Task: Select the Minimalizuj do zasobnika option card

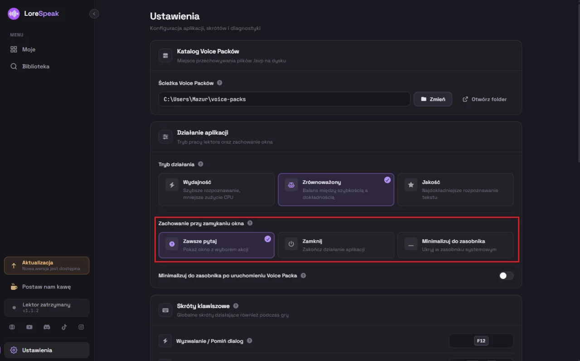Action: coord(455,245)
